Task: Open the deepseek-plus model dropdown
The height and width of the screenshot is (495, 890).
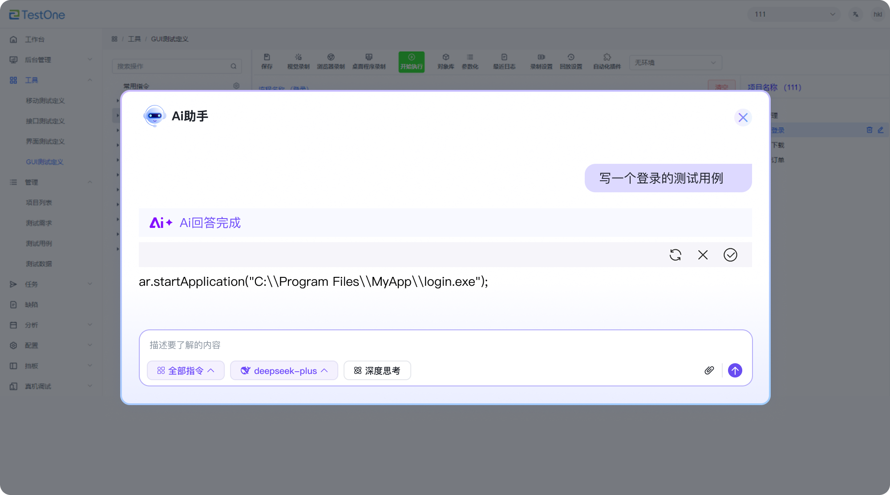Action: [x=284, y=370]
